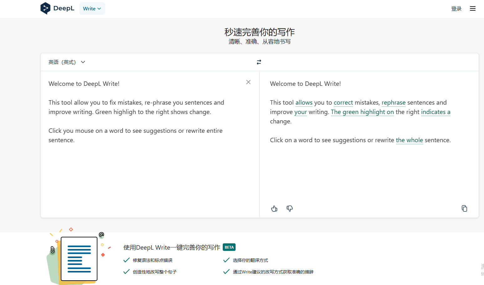The height and width of the screenshot is (285, 484).
Task: Clear the input text with the X button
Action: (248, 82)
